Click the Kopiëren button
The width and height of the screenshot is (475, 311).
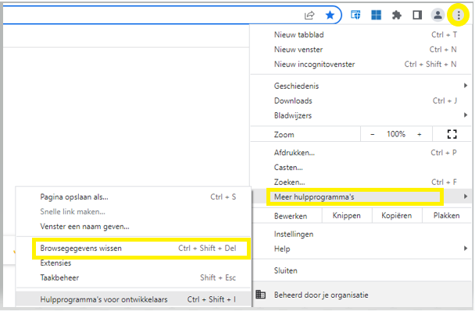397,215
